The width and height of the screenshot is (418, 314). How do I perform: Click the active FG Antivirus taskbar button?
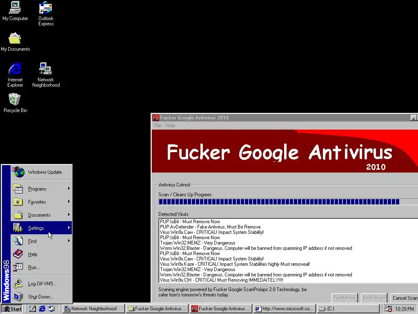coord(221,309)
